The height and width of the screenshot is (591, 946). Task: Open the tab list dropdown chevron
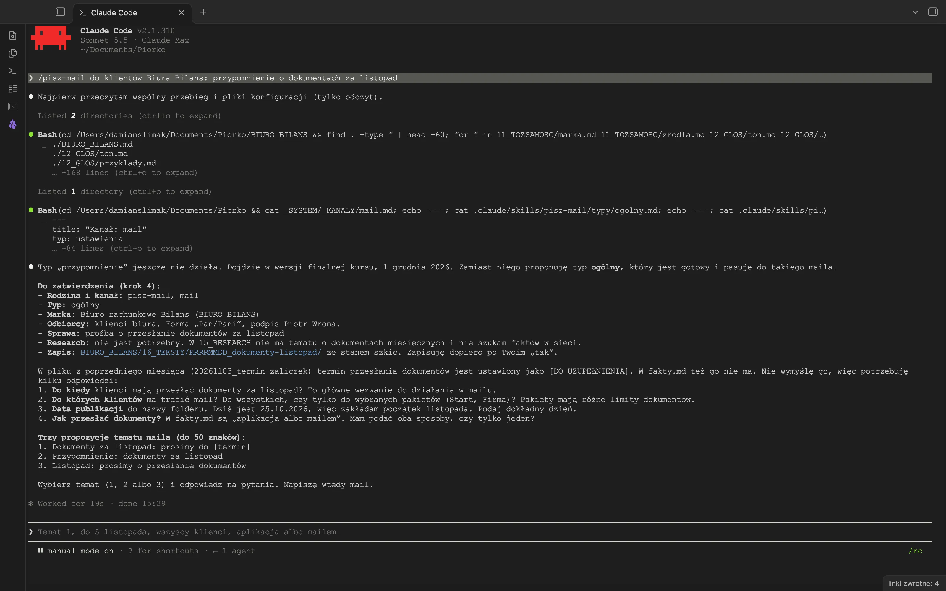(x=915, y=12)
